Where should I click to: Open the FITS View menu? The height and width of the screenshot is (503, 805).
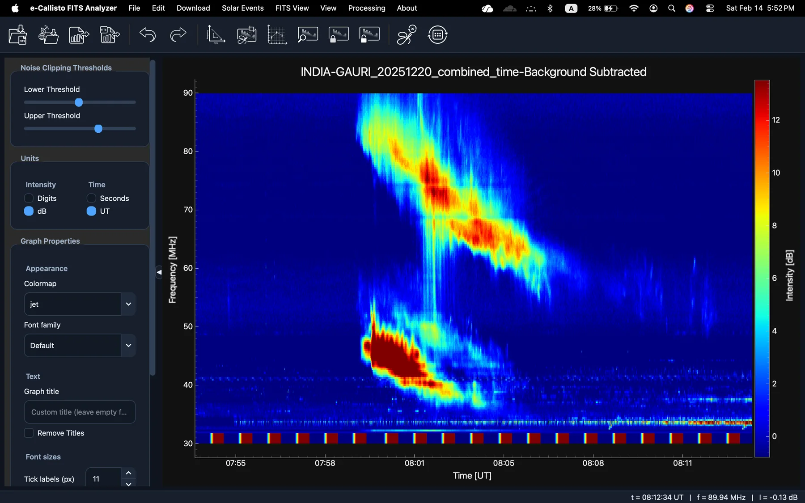pyautogui.click(x=292, y=8)
